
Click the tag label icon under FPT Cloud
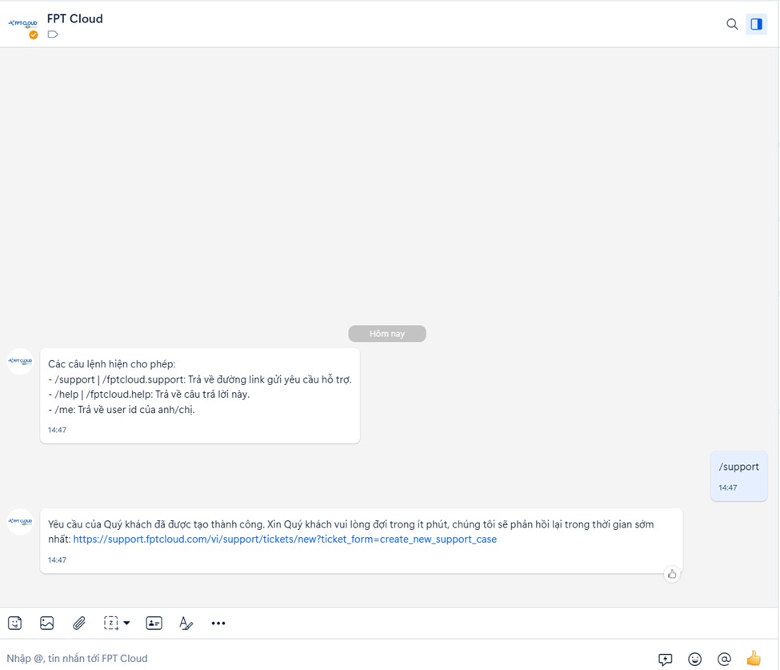(53, 34)
